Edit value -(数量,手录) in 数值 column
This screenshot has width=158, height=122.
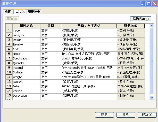[x=89, y=63]
